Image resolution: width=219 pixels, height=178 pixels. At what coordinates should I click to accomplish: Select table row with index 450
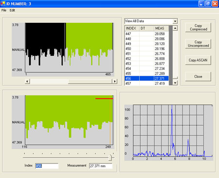pos(146,49)
